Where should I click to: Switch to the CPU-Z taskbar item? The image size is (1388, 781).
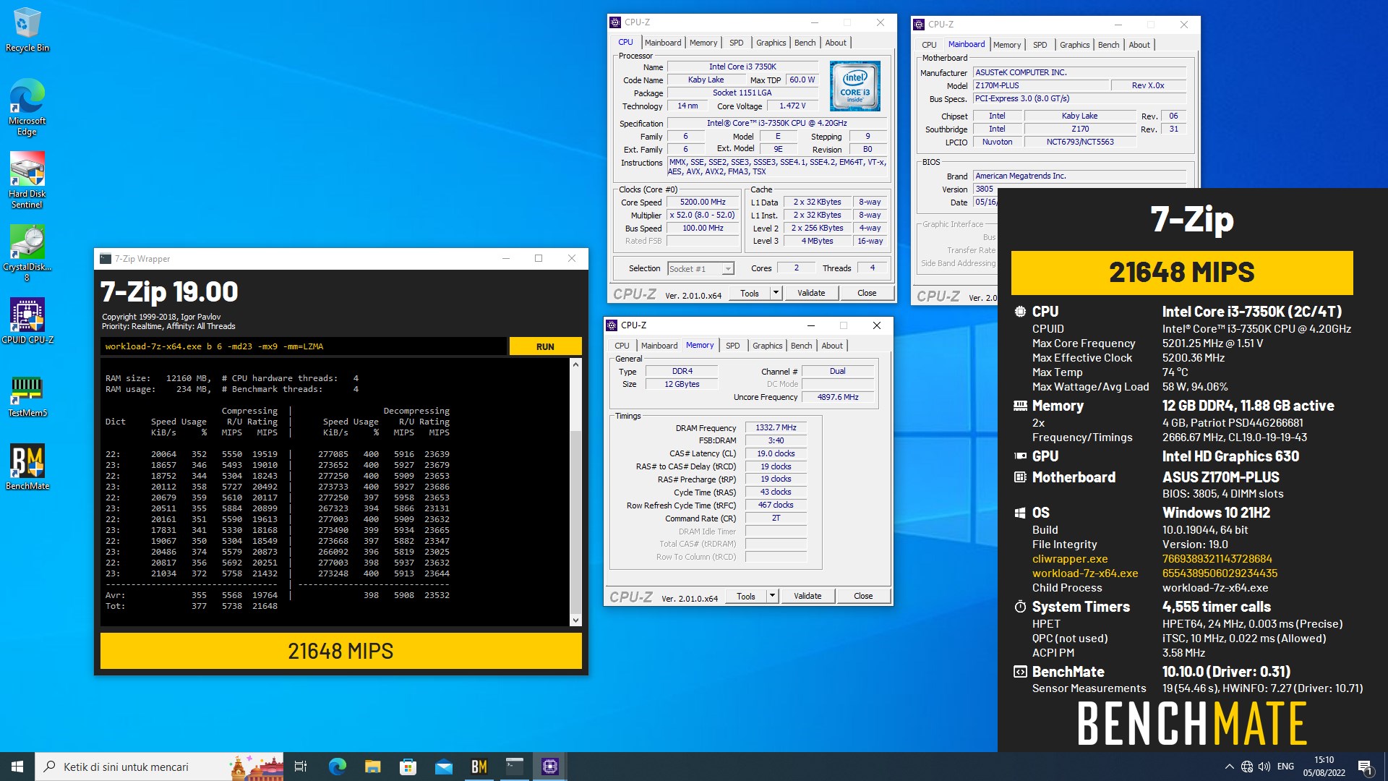[x=549, y=767]
